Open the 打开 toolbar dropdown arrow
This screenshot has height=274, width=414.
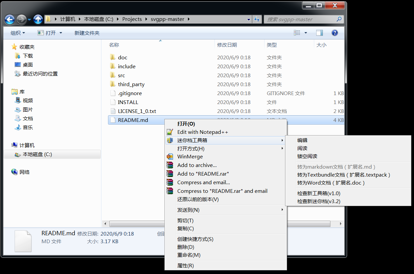[61, 33]
